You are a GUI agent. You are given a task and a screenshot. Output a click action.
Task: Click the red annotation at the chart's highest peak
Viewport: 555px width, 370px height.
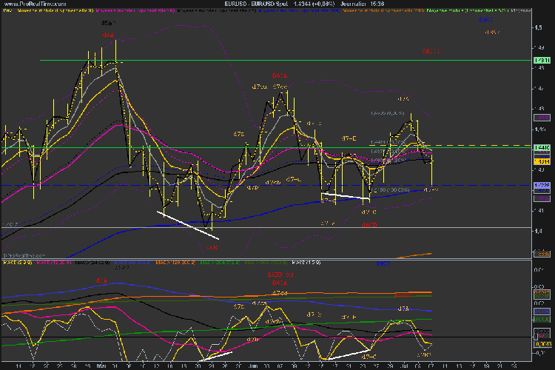(x=108, y=35)
